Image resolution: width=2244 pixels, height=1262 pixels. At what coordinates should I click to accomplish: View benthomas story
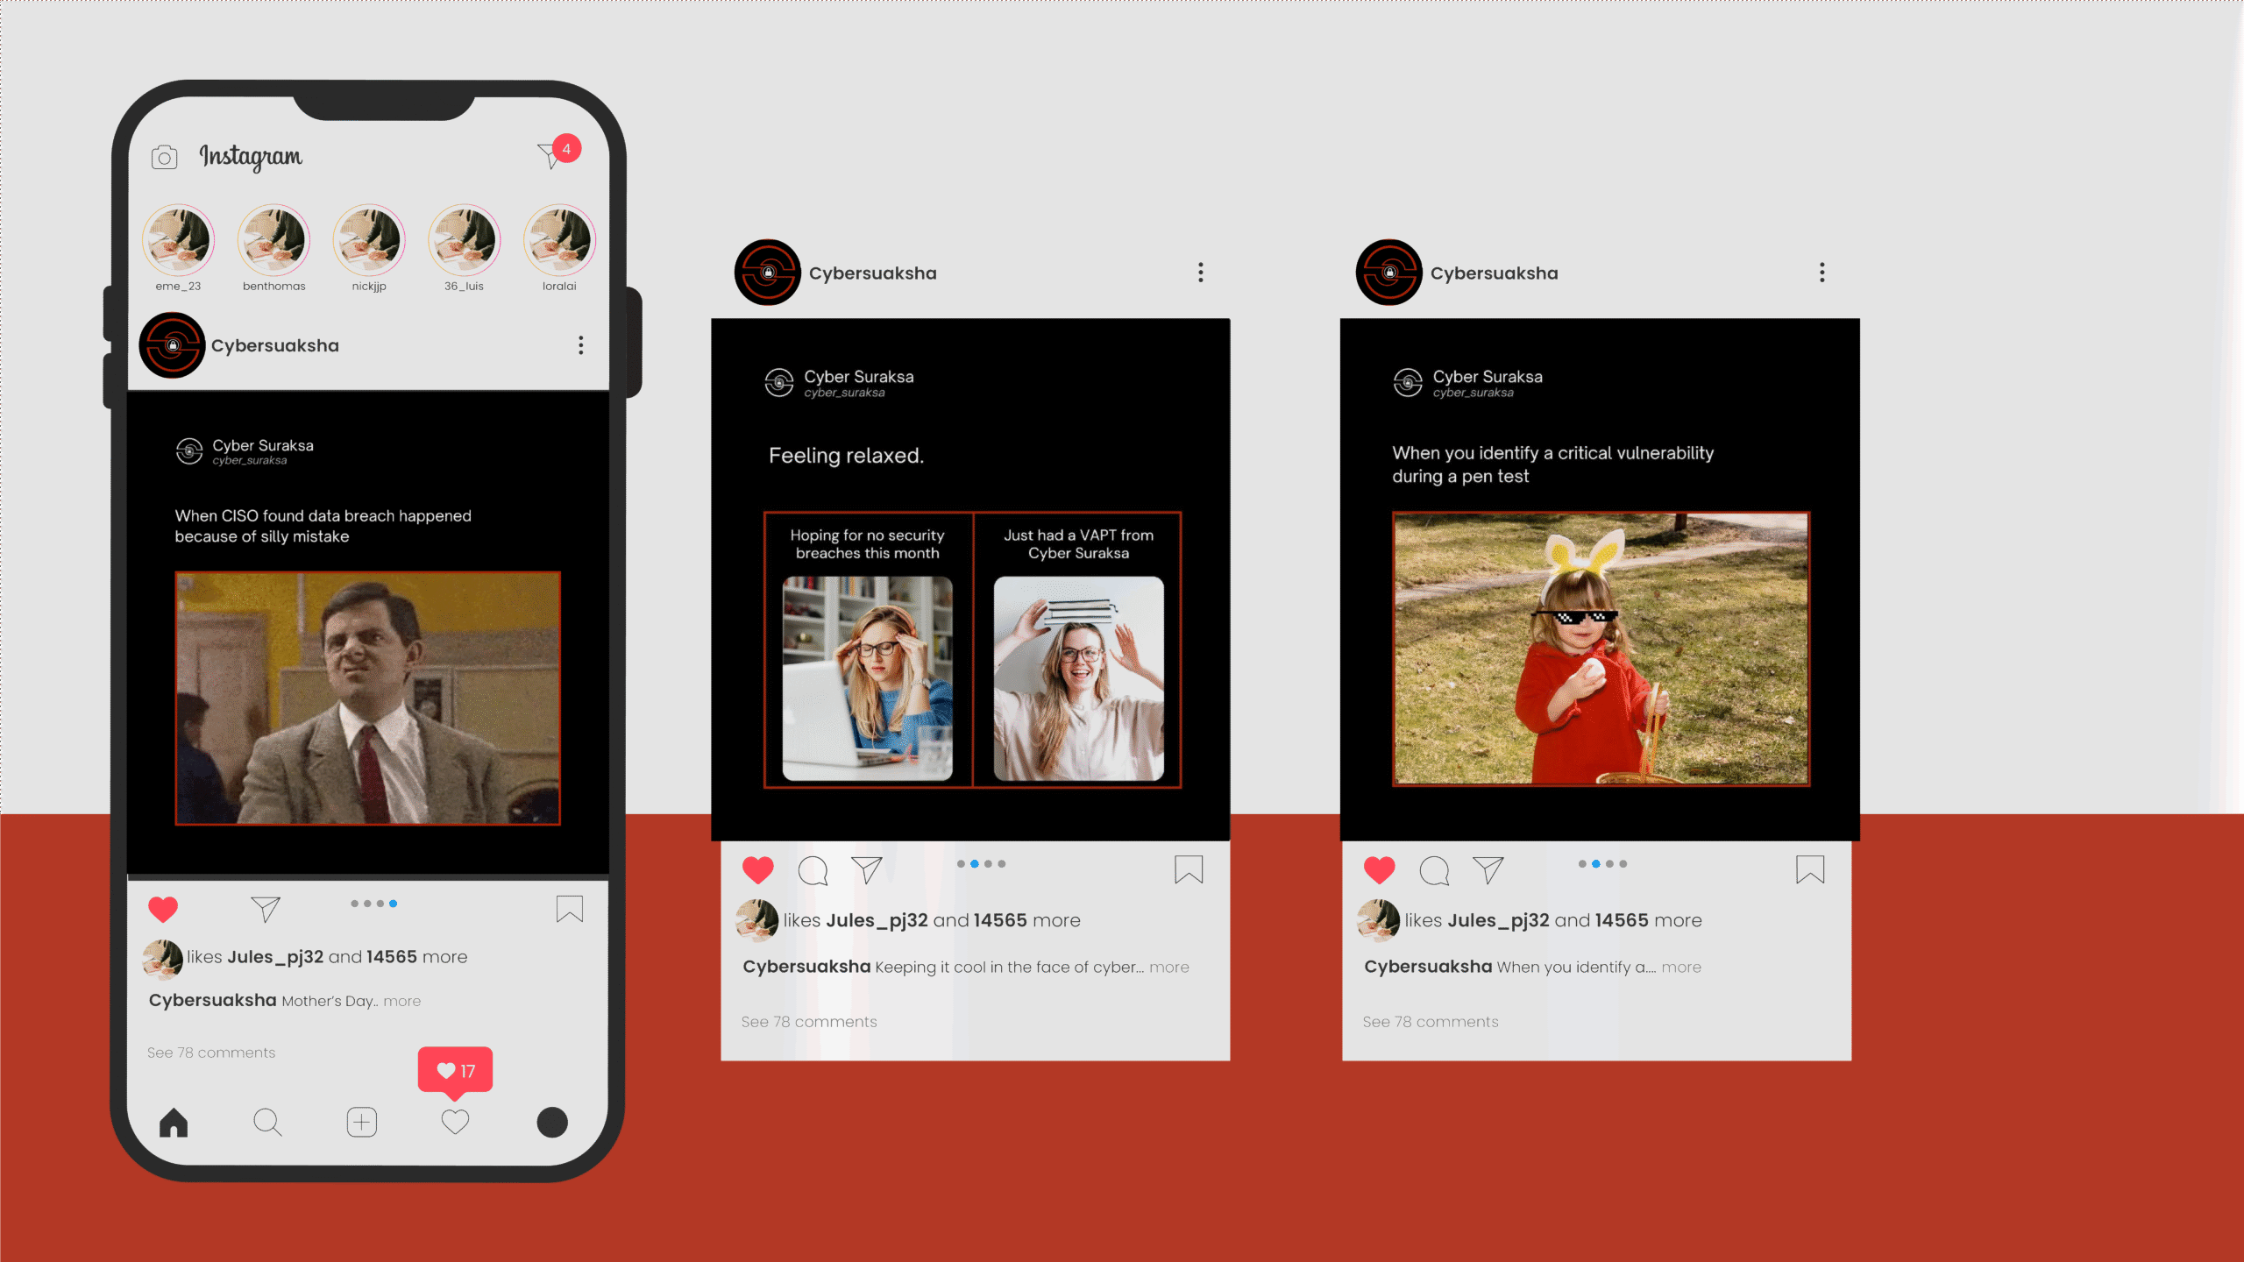pyautogui.click(x=274, y=240)
